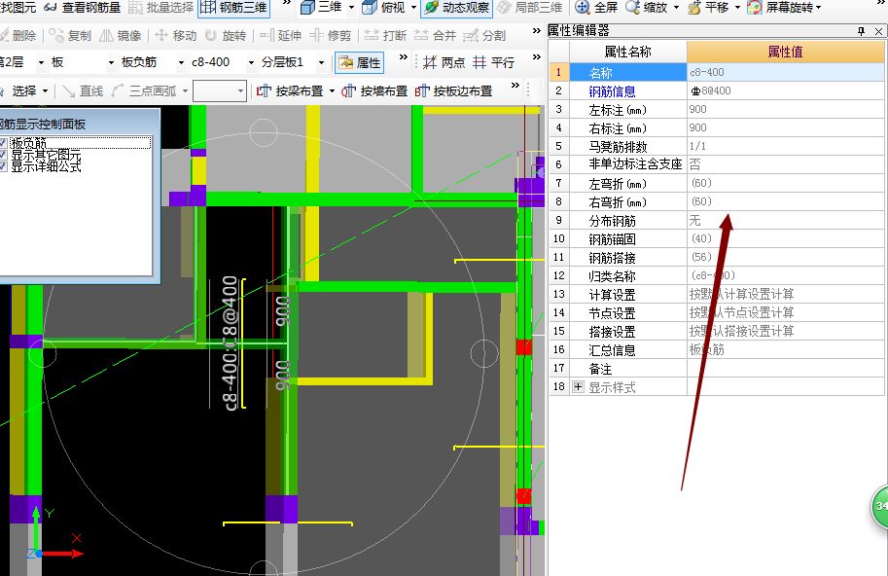Click the green floating badge at right edge
The height and width of the screenshot is (576, 888).
click(x=879, y=506)
